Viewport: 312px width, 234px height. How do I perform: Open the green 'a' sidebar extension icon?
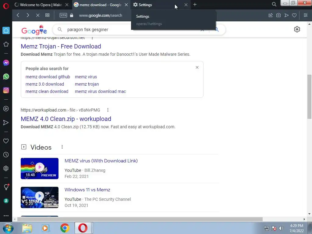(6, 201)
